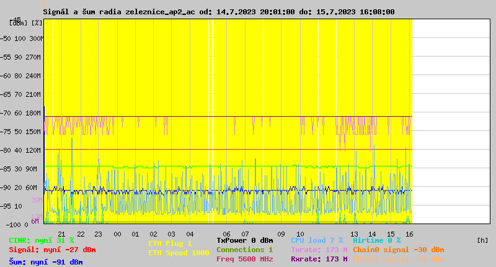Viewport: 496px width, 267px height.
Task: Click the Chain0 signal -30 dBm label
Action: pyautogui.click(x=398, y=250)
